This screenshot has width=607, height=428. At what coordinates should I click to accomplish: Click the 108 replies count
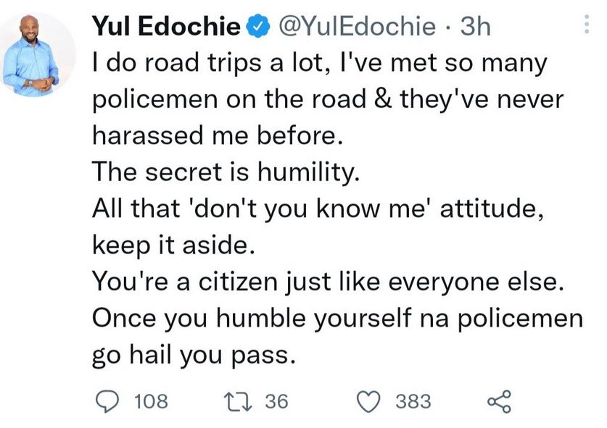click(x=152, y=400)
